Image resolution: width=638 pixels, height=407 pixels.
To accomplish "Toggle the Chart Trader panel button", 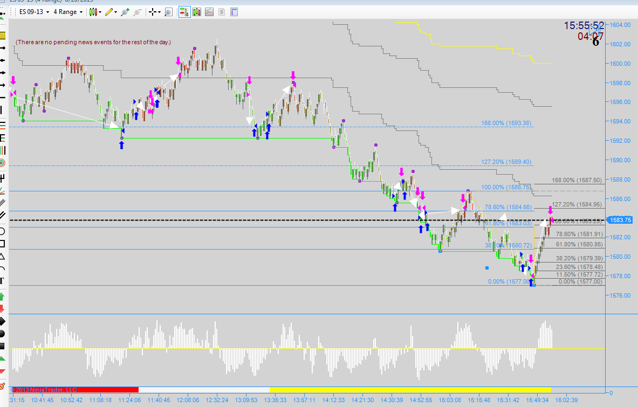I will pyautogui.click(x=184, y=12).
